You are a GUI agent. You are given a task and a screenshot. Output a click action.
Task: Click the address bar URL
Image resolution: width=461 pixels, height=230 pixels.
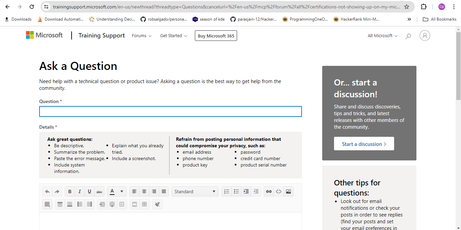point(227,7)
